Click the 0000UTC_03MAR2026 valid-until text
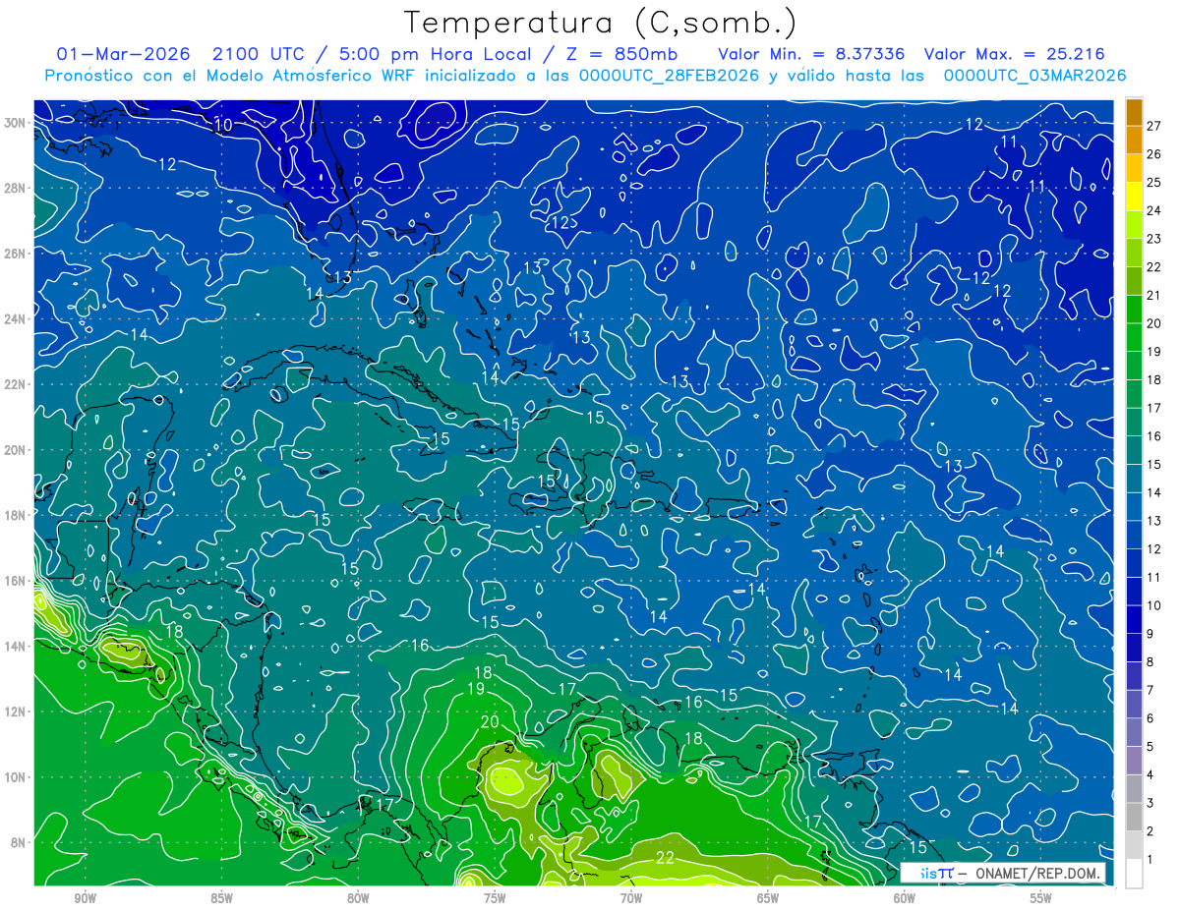1180x911 pixels. [x=1034, y=76]
